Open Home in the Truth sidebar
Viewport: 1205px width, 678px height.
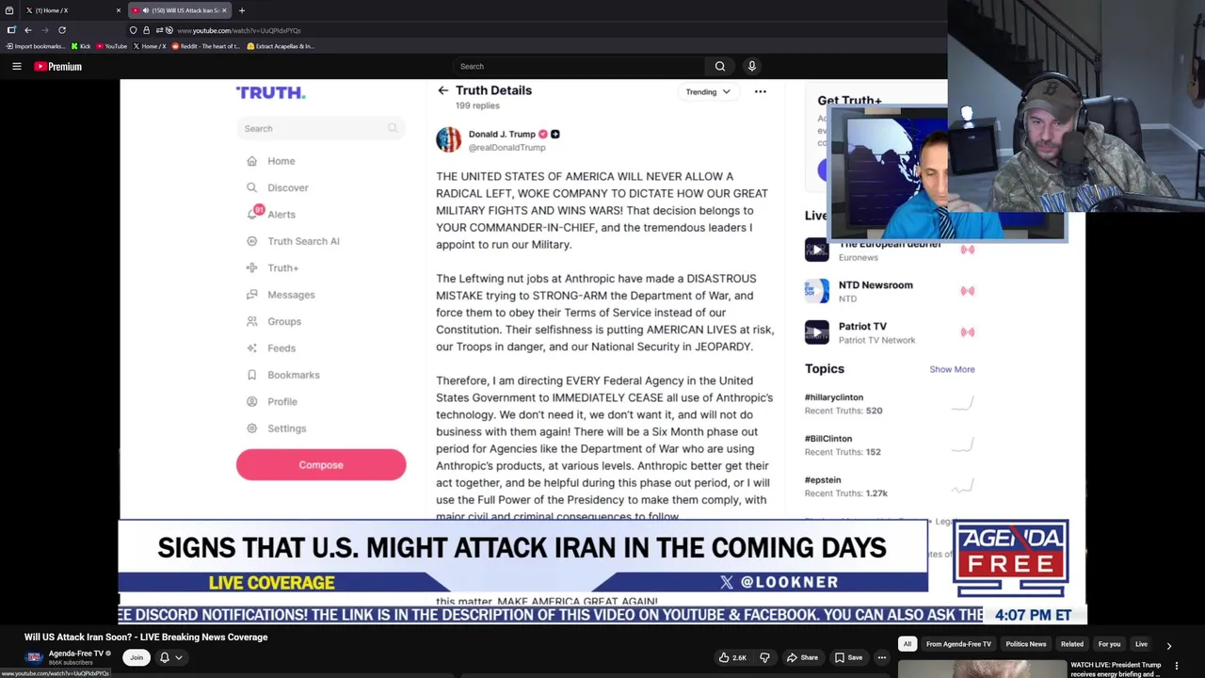coord(271,161)
